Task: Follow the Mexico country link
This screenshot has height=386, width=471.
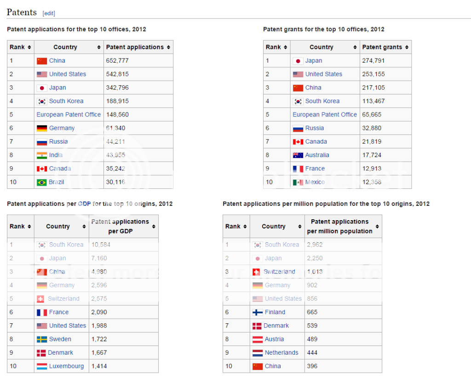Action: [315, 182]
